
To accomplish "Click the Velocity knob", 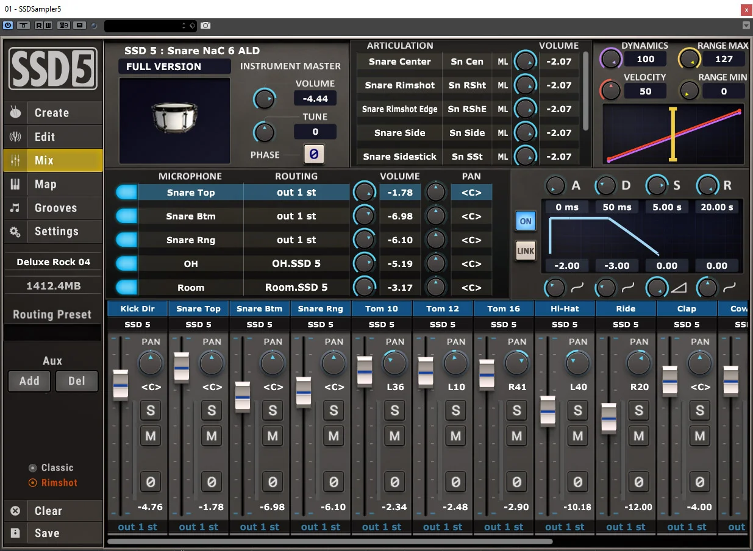I will (610, 91).
